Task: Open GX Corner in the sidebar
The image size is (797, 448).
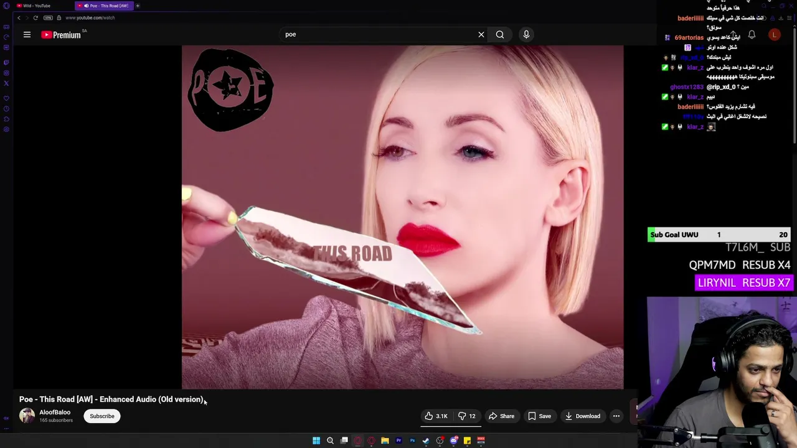Action: [x=6, y=27]
